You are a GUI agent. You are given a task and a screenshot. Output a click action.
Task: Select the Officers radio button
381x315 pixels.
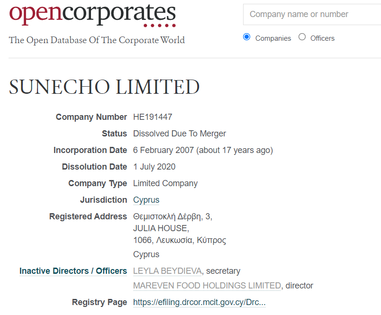click(302, 37)
